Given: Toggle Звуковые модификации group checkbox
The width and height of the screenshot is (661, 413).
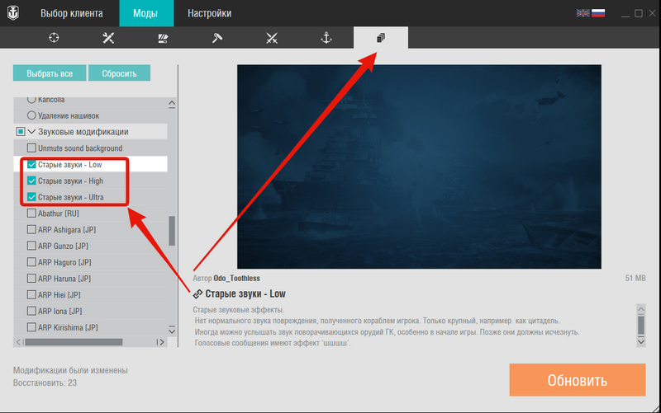Looking at the screenshot, I should tap(21, 132).
